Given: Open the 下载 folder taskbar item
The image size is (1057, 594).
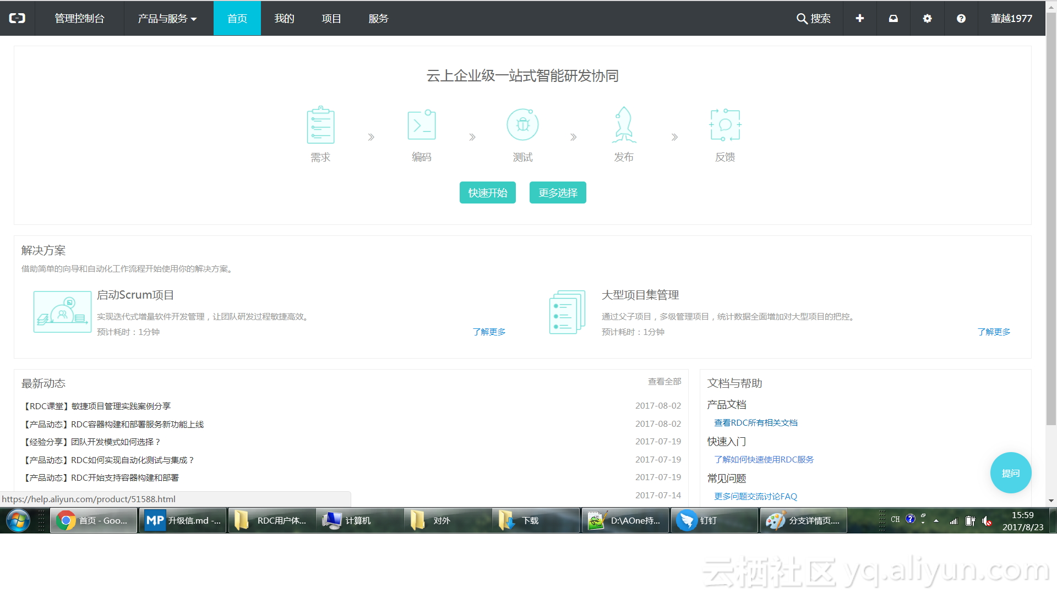Looking at the screenshot, I should pyautogui.click(x=537, y=520).
